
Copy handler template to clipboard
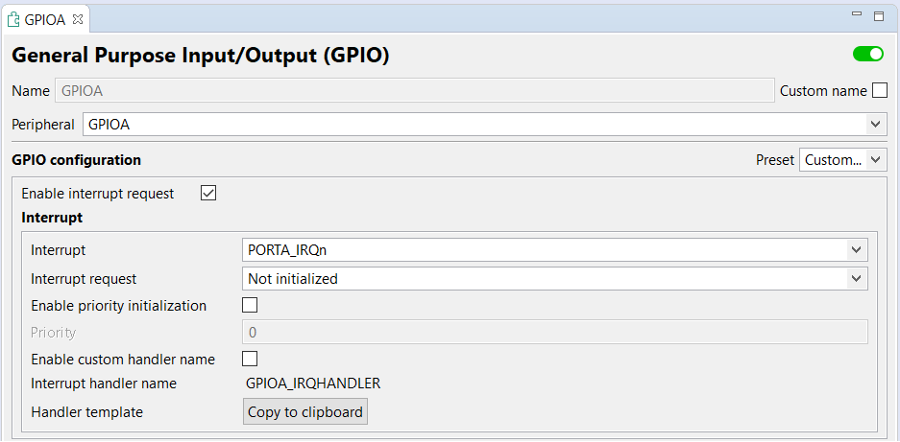[x=305, y=412]
